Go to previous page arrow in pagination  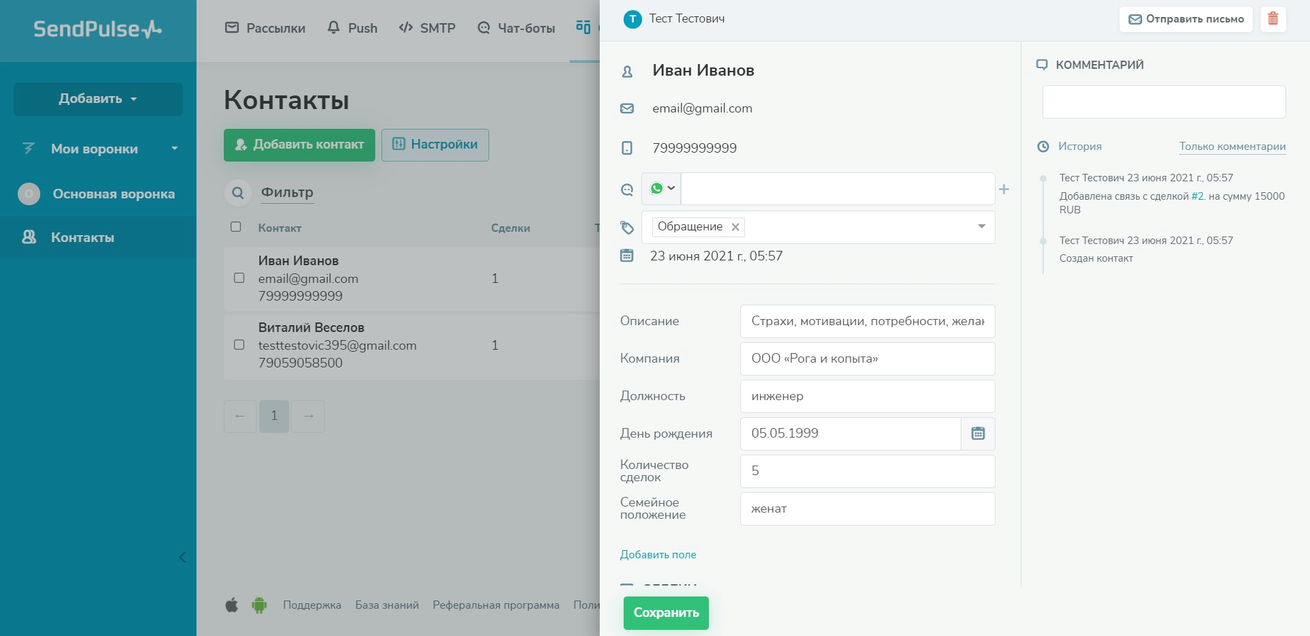tap(240, 416)
